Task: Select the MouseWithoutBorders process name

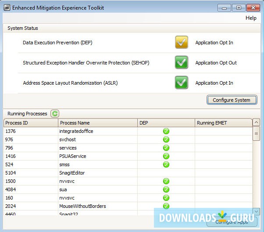Action: click(x=82, y=206)
